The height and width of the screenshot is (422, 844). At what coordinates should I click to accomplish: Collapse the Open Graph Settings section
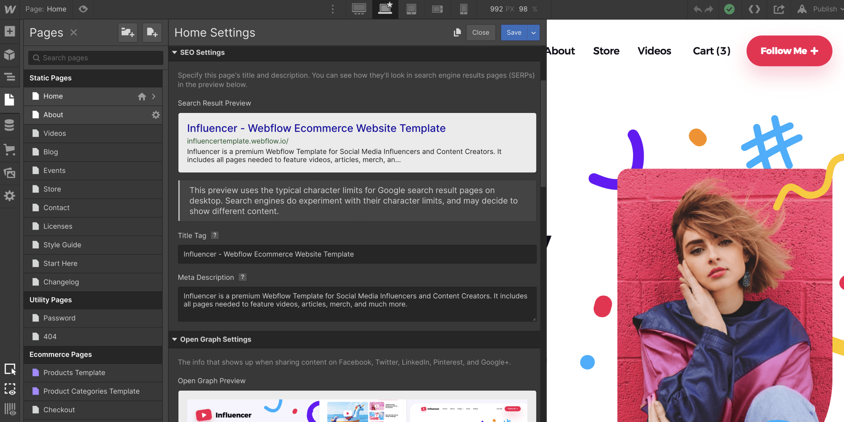(175, 339)
